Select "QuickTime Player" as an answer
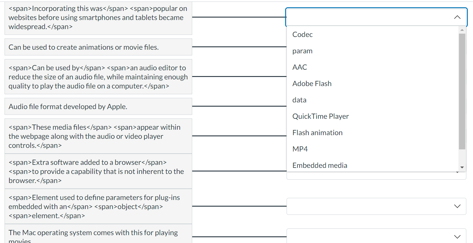This screenshot has width=473, height=243. [320, 116]
